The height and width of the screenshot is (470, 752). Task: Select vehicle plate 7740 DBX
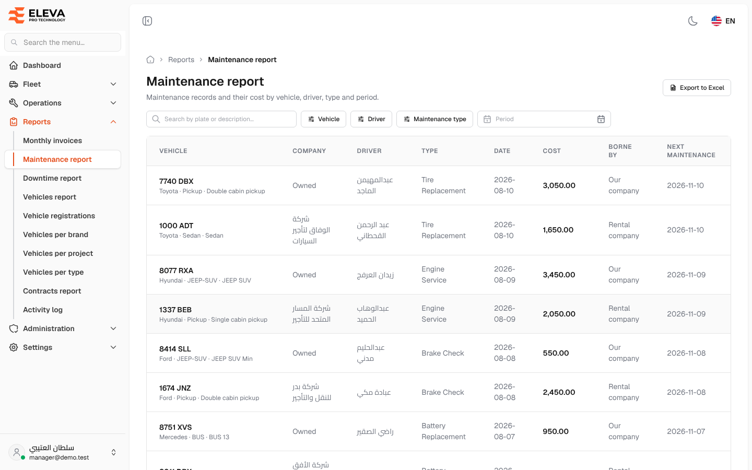point(177,181)
